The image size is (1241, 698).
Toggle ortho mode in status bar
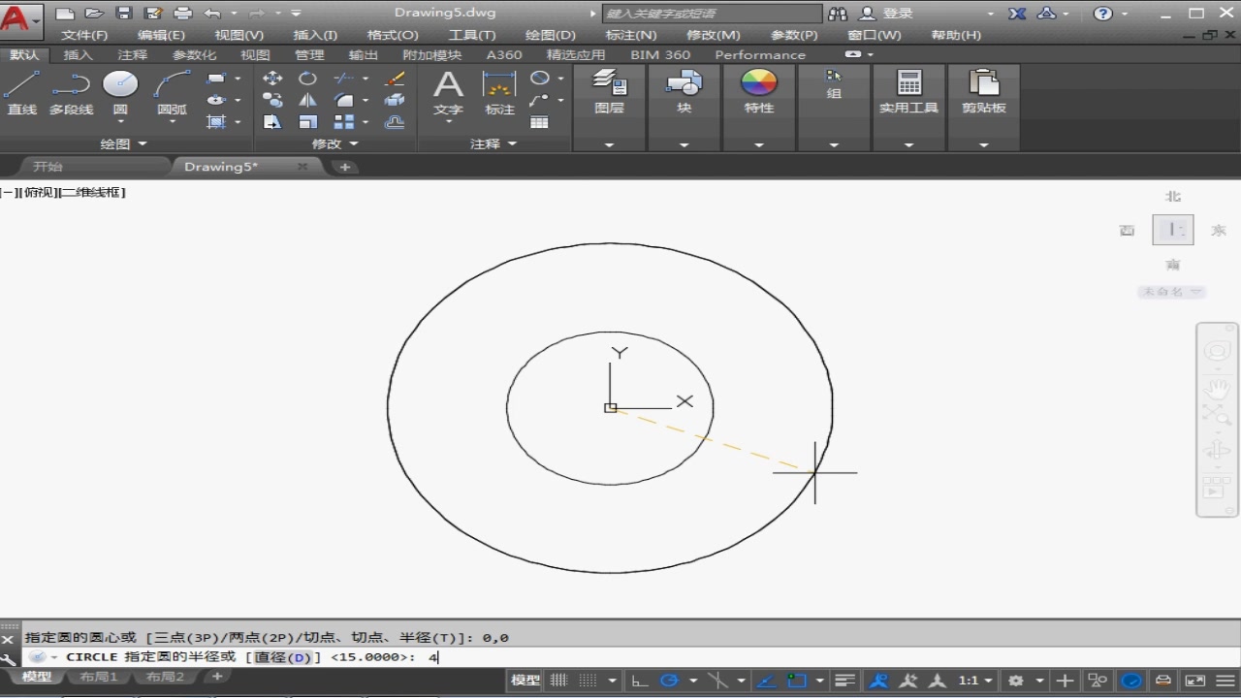640,681
